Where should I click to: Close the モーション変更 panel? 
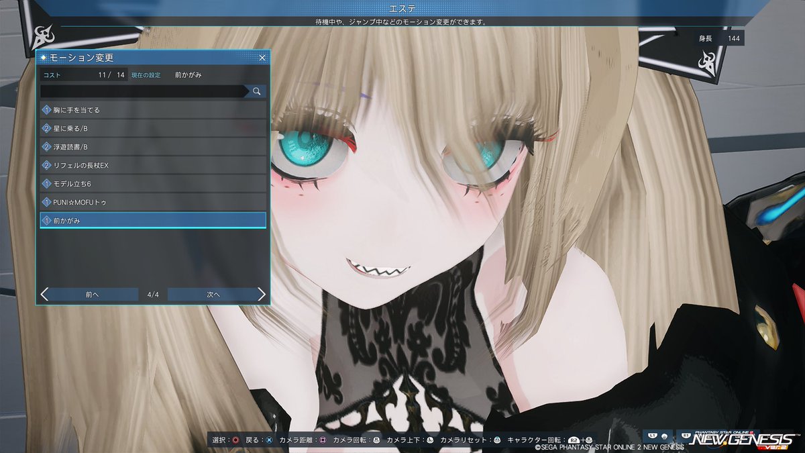click(262, 58)
